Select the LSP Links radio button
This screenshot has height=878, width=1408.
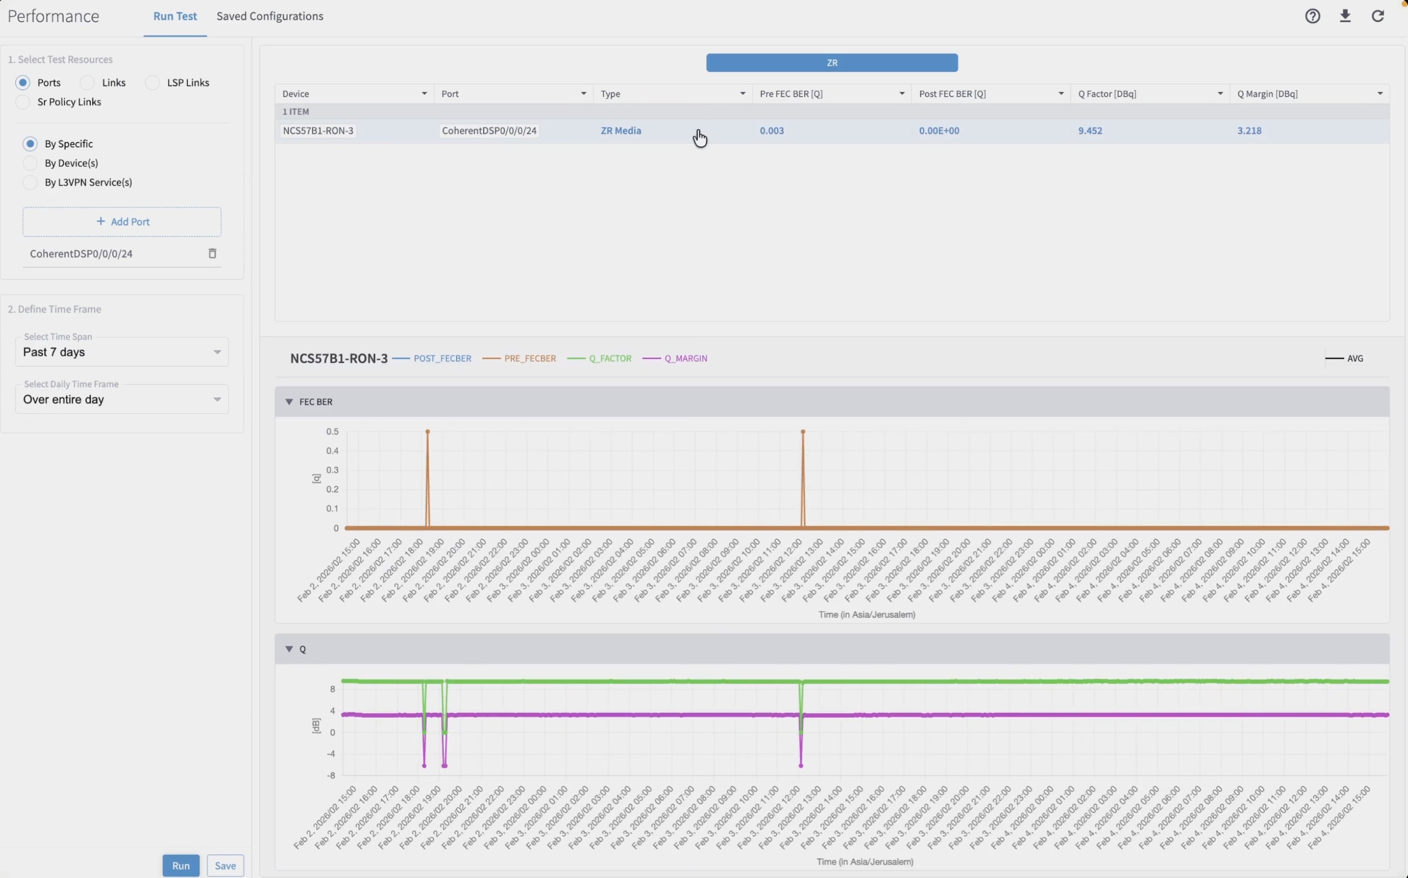pyautogui.click(x=152, y=82)
